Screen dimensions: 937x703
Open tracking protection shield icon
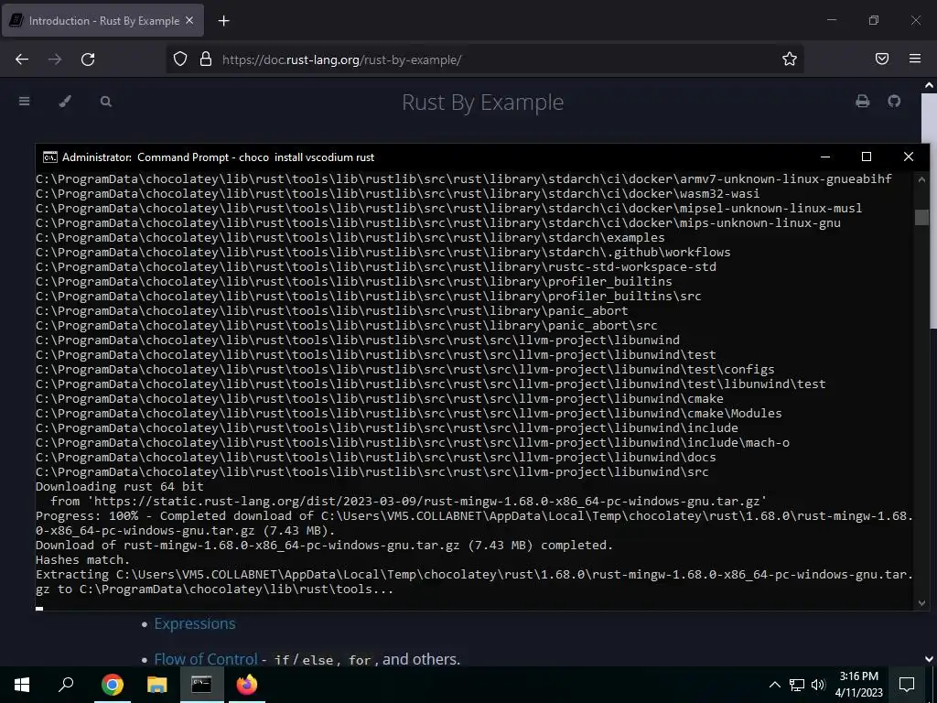(180, 59)
